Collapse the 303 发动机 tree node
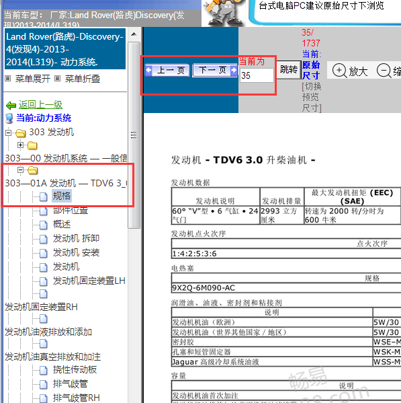This screenshot has width=401, height=403. pyautogui.click(x=9, y=133)
